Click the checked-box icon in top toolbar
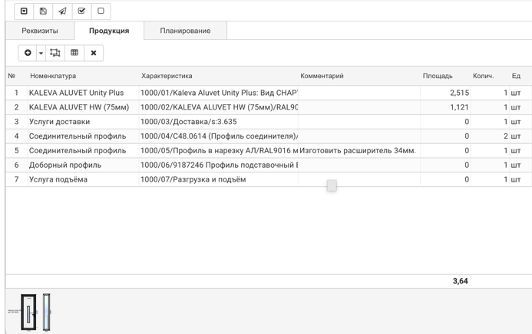Screen dimensions: 532x334 coord(81,11)
